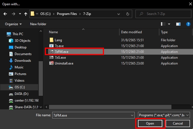Click the Open button
Viewport: 193px width, 129px height.
[x=150, y=123]
